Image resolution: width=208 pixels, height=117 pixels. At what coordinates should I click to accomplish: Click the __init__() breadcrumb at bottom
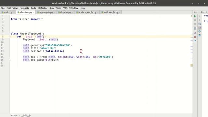pos(26,115)
